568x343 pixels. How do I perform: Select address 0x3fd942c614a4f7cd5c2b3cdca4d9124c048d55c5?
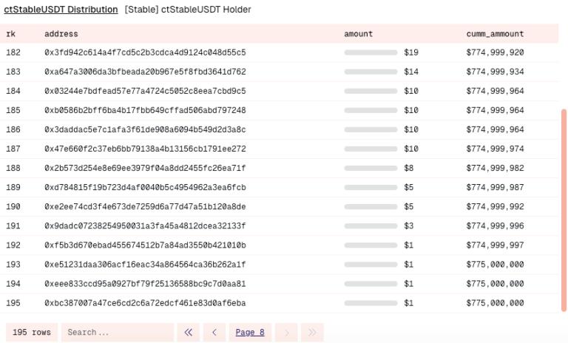point(145,53)
